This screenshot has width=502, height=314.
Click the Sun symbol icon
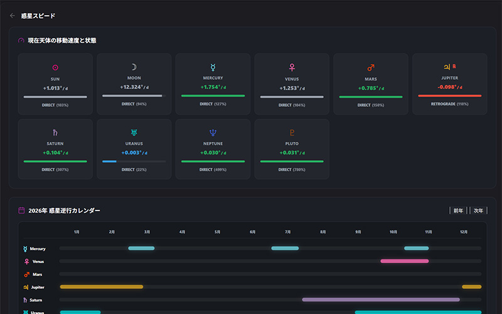[55, 67]
